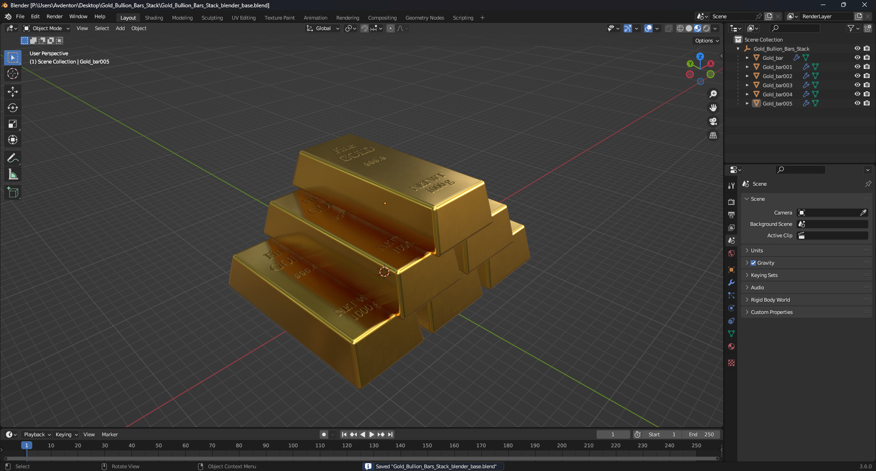Disable Gold_bar005 in renders via camera icon

coord(867,103)
